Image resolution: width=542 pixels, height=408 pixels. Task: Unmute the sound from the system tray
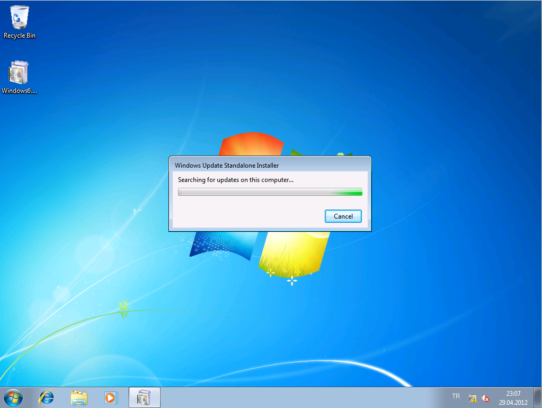point(485,397)
